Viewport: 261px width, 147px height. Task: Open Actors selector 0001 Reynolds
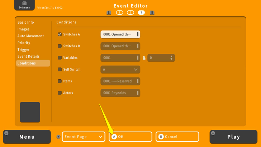point(120,93)
